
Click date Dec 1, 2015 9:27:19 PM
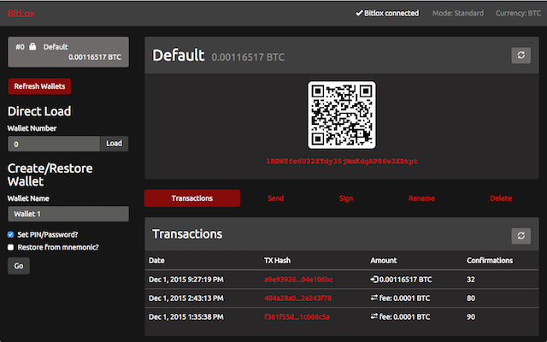coord(186,280)
